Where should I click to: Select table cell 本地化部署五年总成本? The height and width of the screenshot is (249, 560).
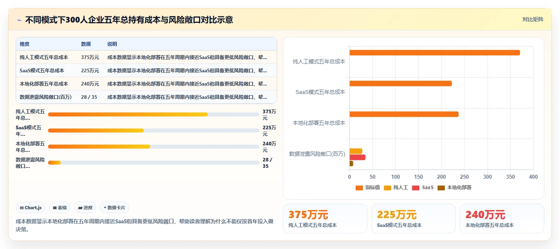44,84
